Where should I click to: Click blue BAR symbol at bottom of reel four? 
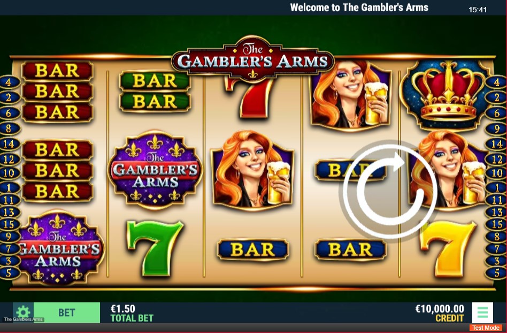pyautogui.click(x=350, y=249)
